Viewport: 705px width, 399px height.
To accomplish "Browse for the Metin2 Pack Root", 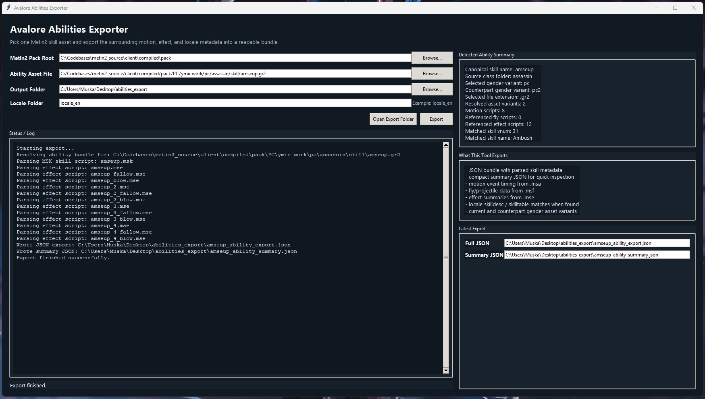I will pyautogui.click(x=431, y=58).
